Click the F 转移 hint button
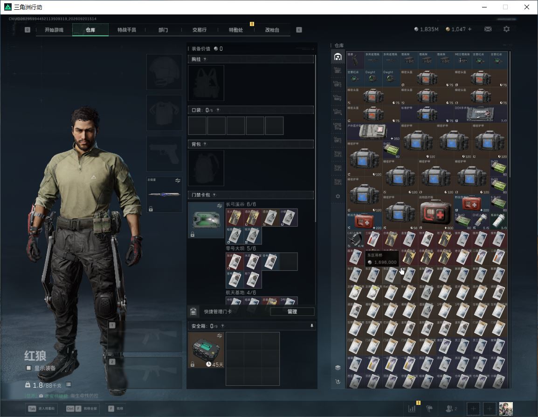 (x=116, y=409)
